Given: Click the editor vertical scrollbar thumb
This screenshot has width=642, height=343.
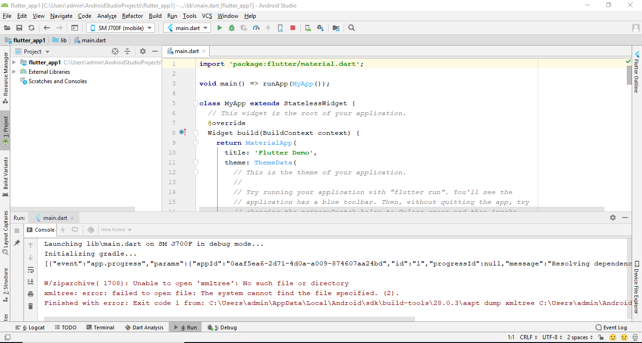Looking at the screenshot, I should (629, 76).
